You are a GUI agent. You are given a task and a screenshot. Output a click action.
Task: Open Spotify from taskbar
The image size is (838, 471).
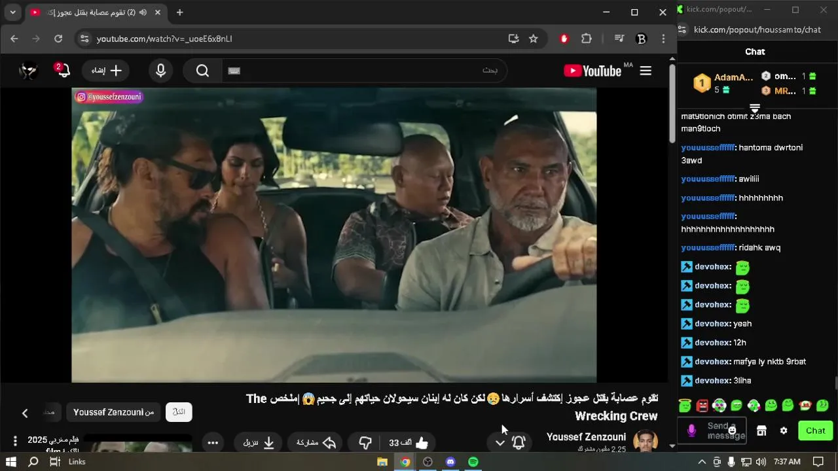[x=473, y=462]
